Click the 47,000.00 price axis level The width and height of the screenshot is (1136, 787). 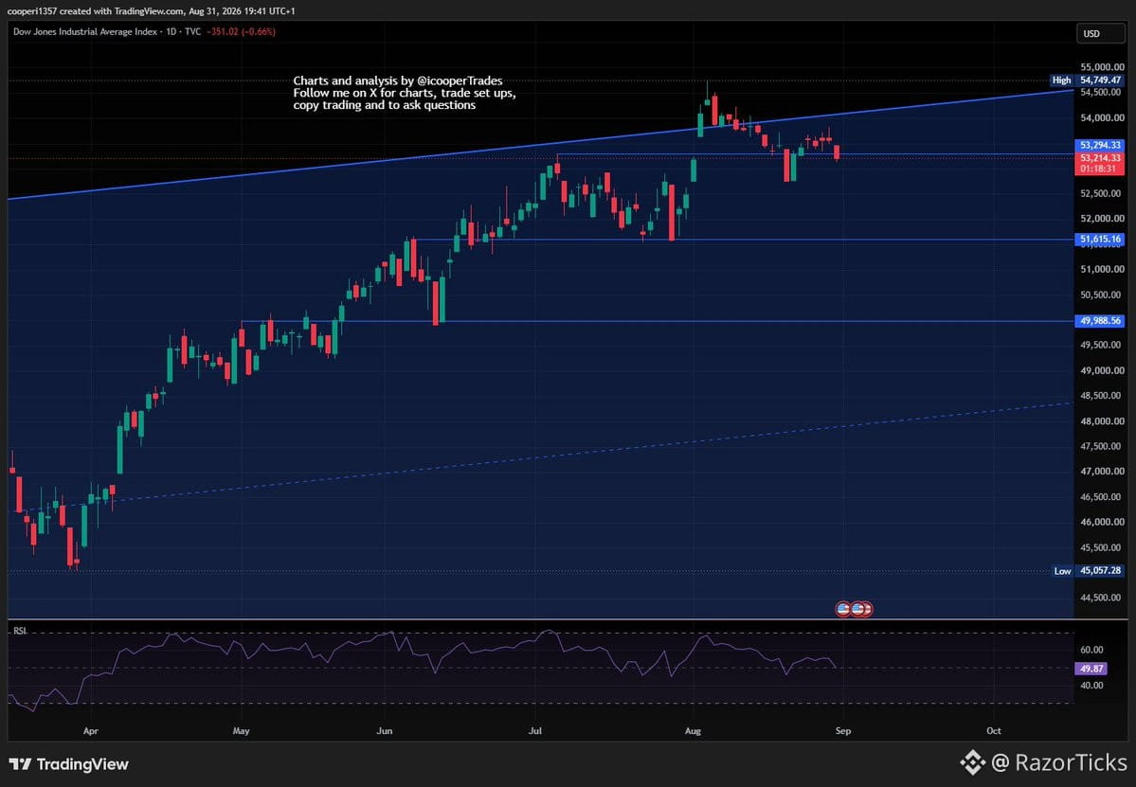pyautogui.click(x=1102, y=472)
